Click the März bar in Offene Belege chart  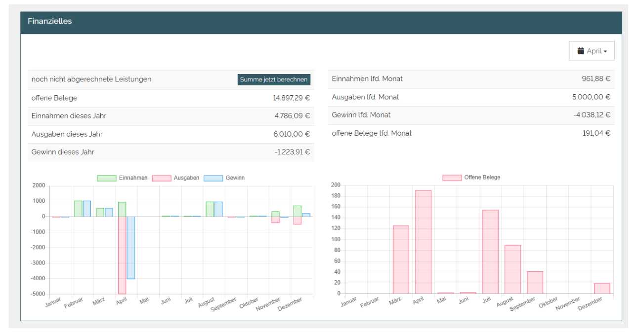401,259
